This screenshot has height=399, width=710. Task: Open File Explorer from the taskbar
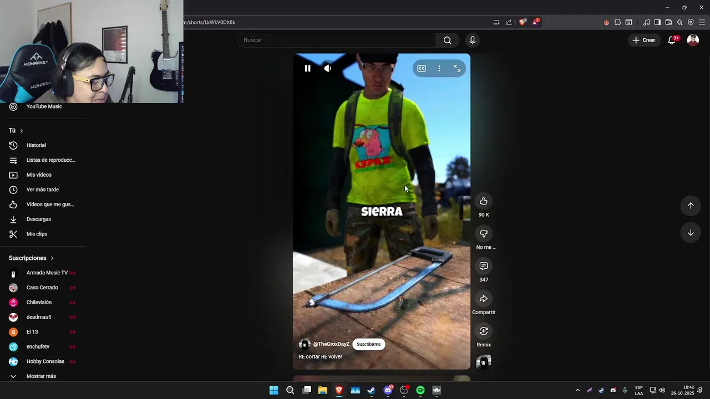323,390
